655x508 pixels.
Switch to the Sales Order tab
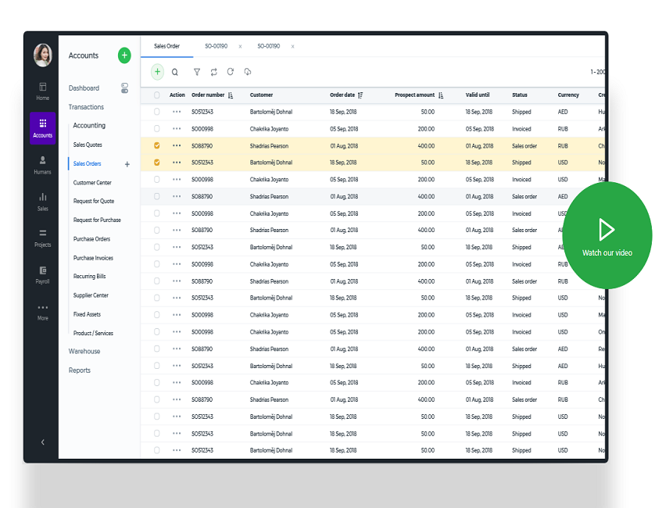[166, 46]
